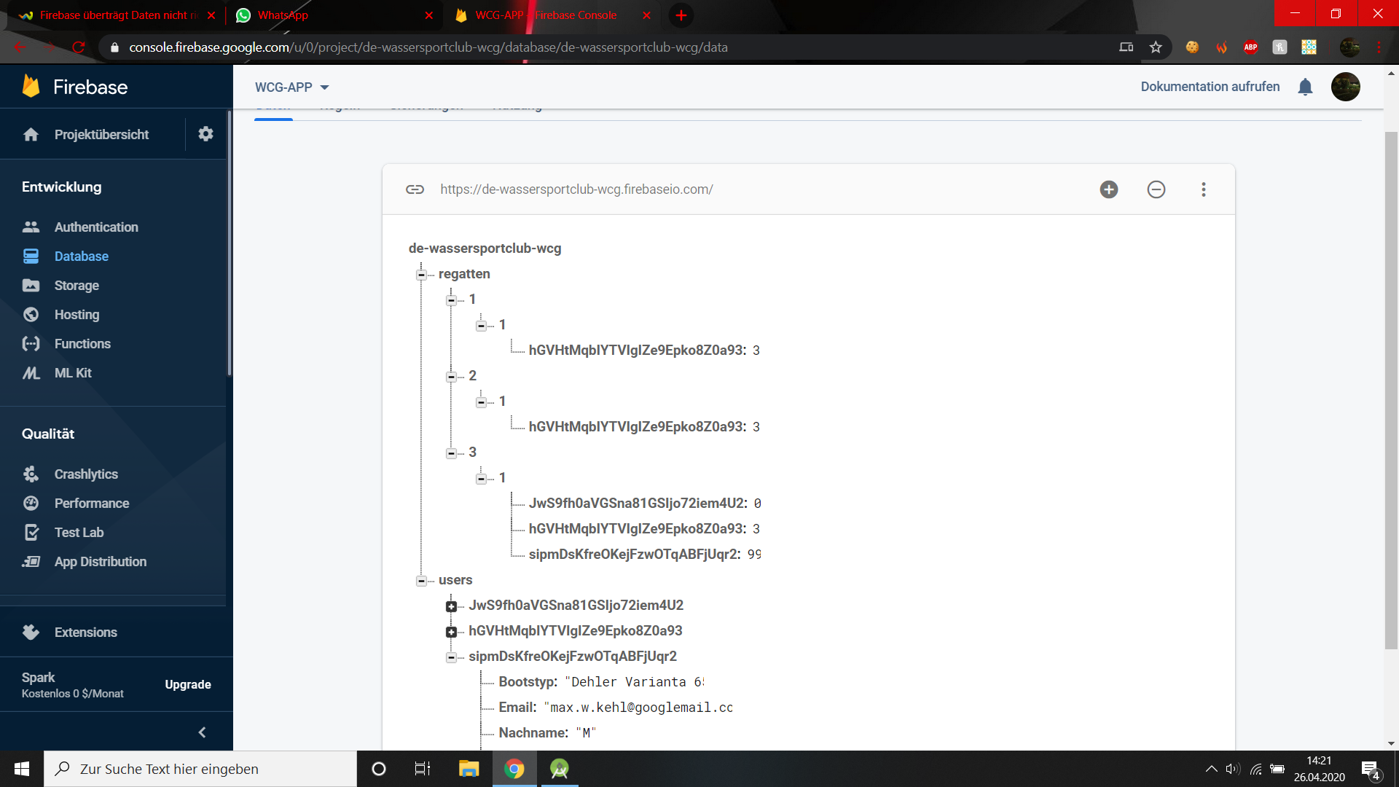This screenshot has width=1399, height=787.
Task: Click the page vertical scrollbar
Action: click(1391, 390)
